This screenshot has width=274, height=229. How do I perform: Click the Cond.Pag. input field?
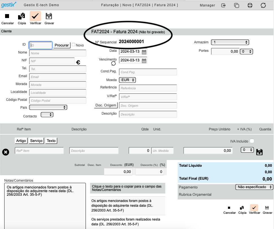point(148,72)
